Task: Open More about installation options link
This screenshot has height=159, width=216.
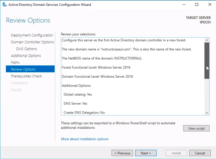Action: pos(85,139)
